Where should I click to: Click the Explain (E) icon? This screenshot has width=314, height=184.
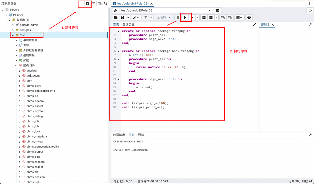[204, 17]
